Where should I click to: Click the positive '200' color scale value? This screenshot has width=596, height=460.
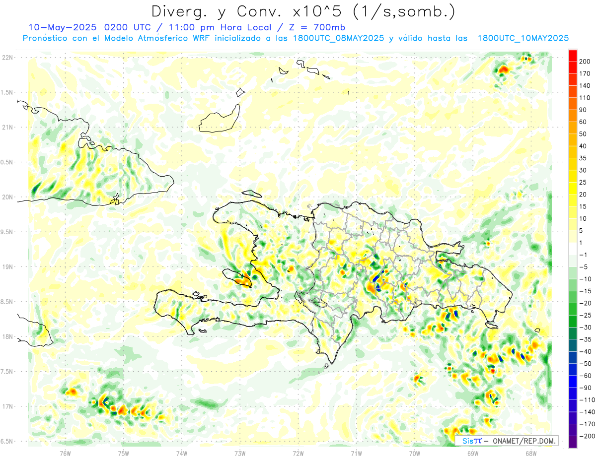[x=585, y=62]
